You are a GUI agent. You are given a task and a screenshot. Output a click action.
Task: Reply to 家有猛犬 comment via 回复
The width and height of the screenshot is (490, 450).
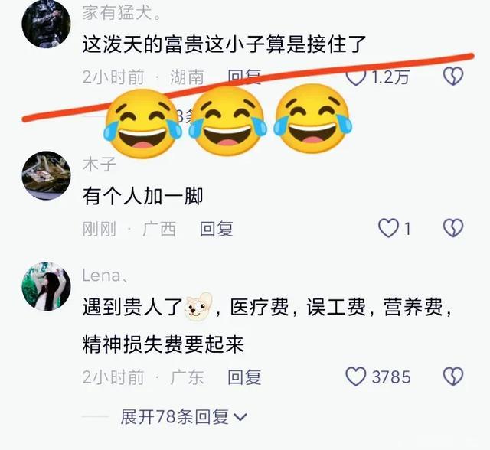pyautogui.click(x=244, y=77)
